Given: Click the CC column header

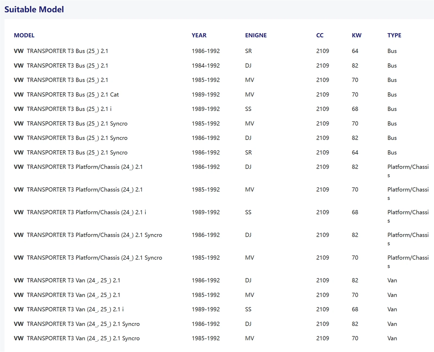Looking at the screenshot, I should [320, 35].
